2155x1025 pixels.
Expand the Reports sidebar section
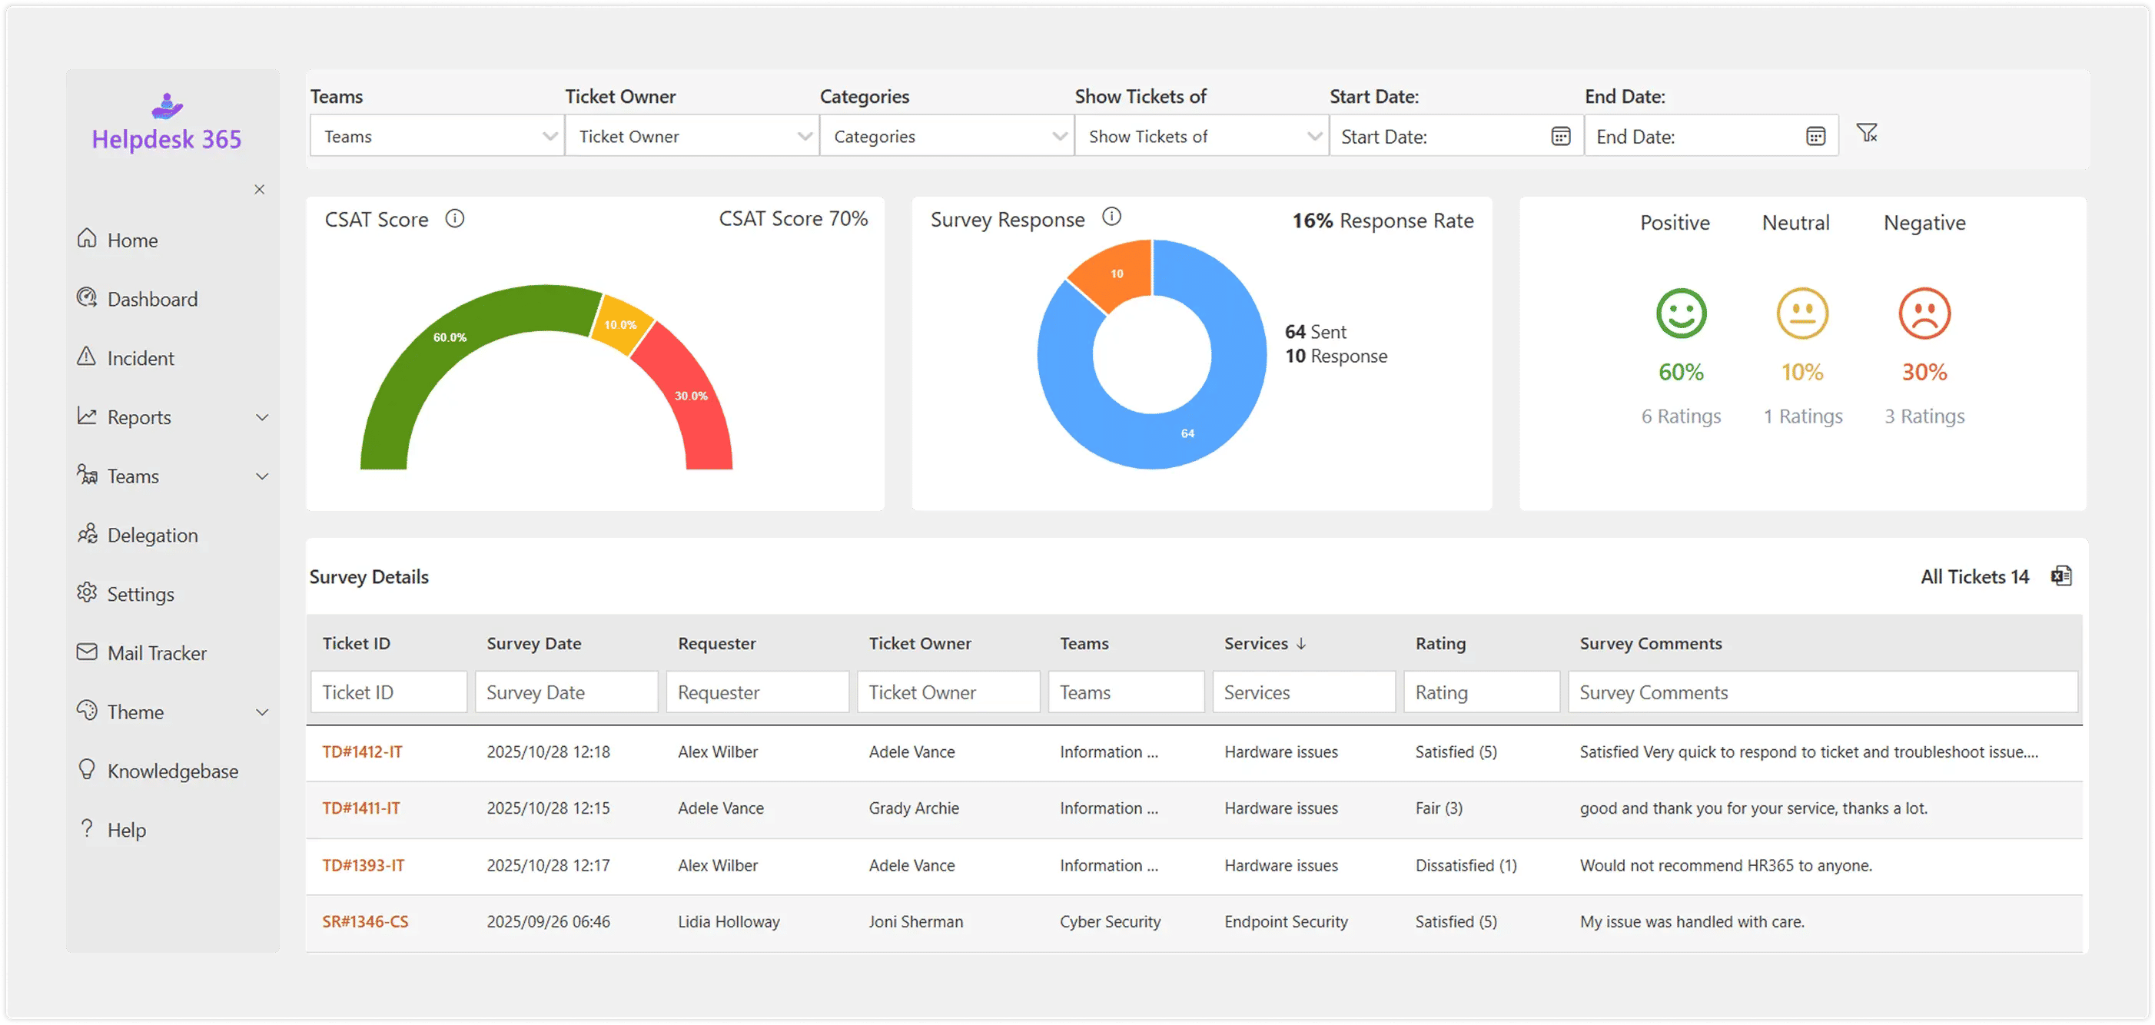click(x=263, y=416)
